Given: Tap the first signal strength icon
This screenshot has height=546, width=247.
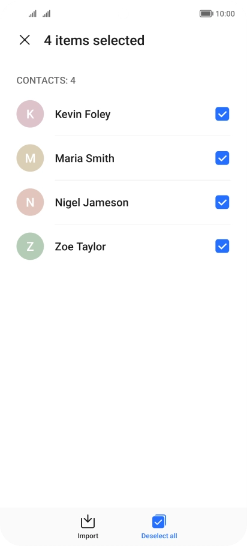Looking at the screenshot, I should click(x=33, y=14).
